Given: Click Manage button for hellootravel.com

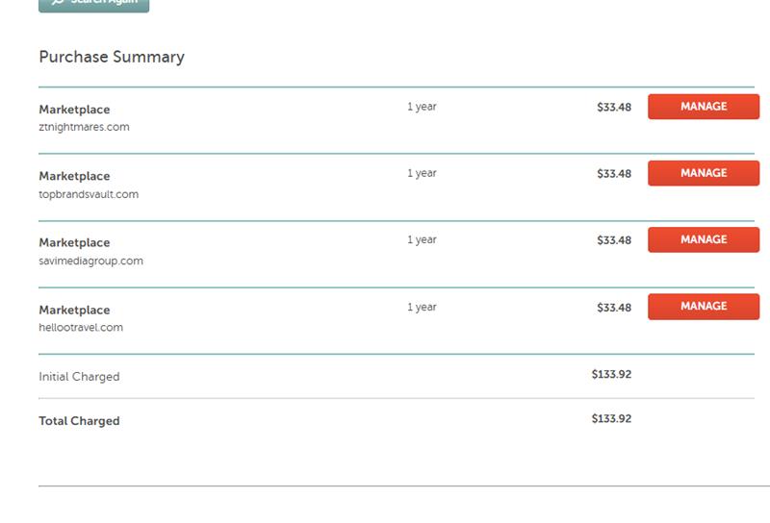Looking at the screenshot, I should [703, 306].
